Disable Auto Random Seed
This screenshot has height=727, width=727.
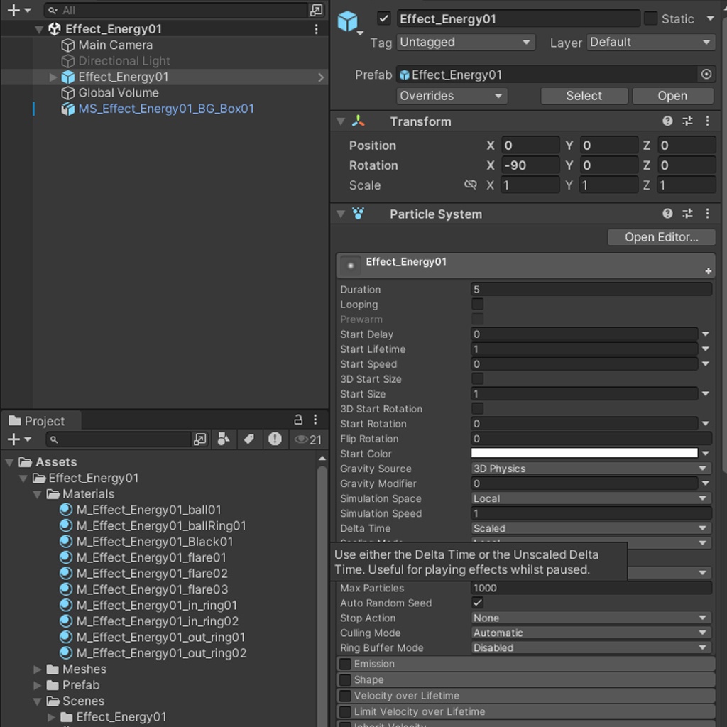click(x=477, y=603)
